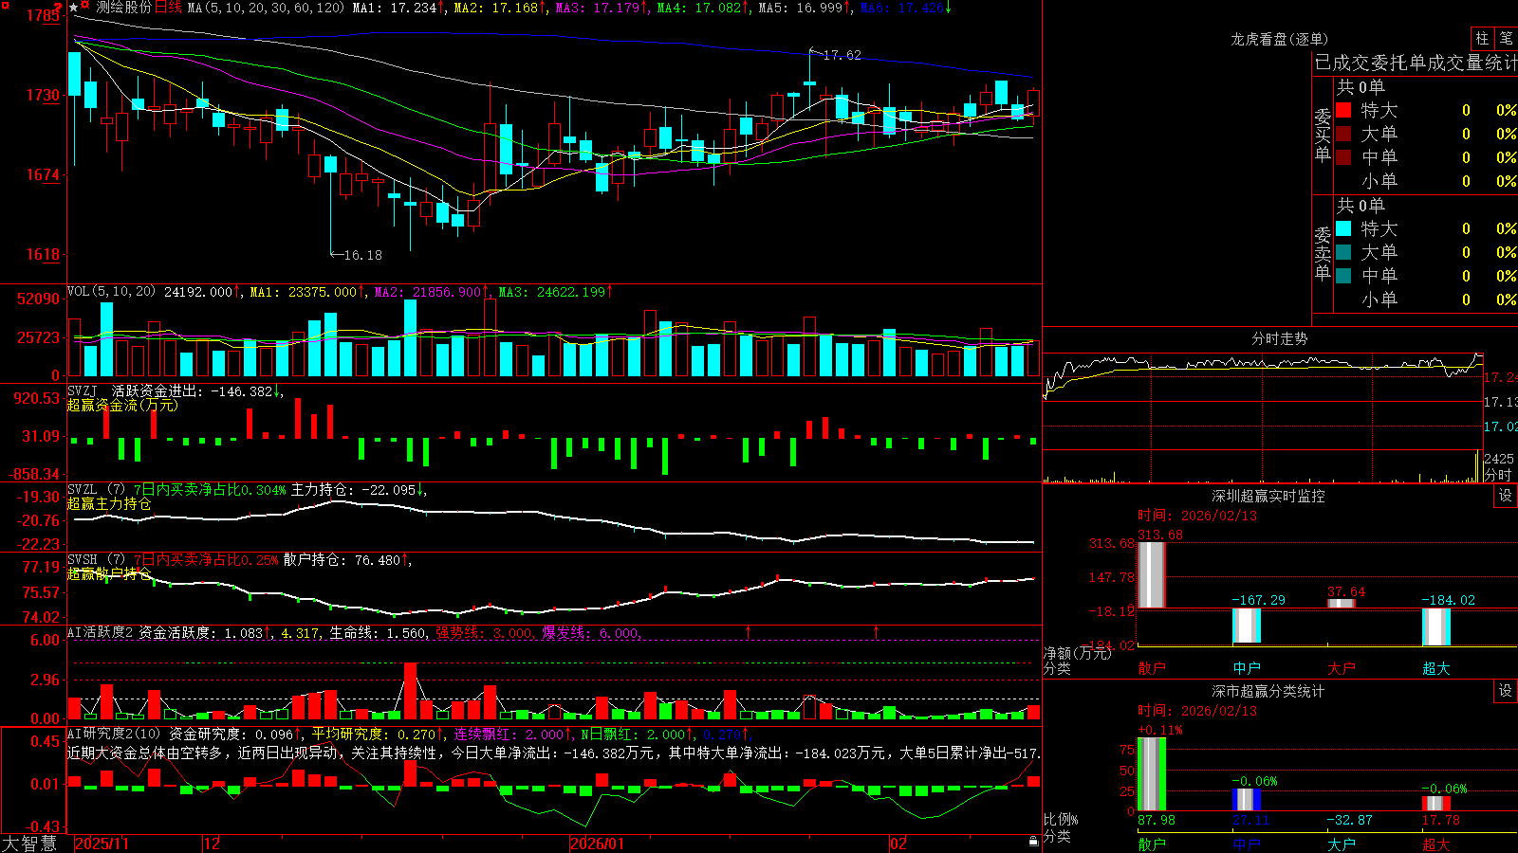Click the 超大 17.78 bar in 分类统计
1518x853 pixels.
[x=1436, y=803]
